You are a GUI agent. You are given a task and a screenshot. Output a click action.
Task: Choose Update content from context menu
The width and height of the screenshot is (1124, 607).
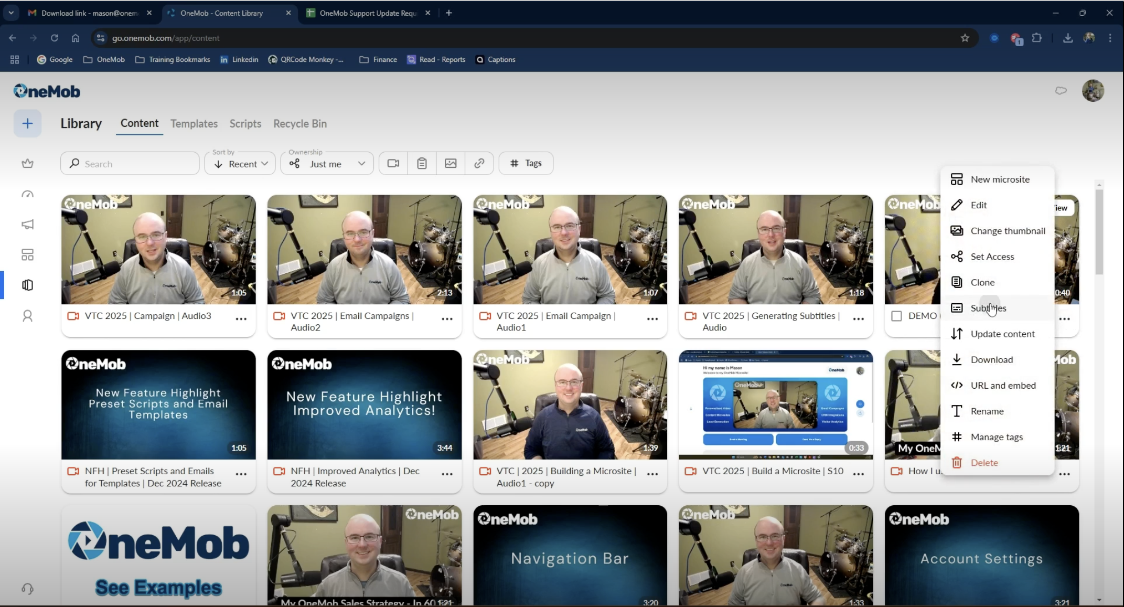point(997,334)
